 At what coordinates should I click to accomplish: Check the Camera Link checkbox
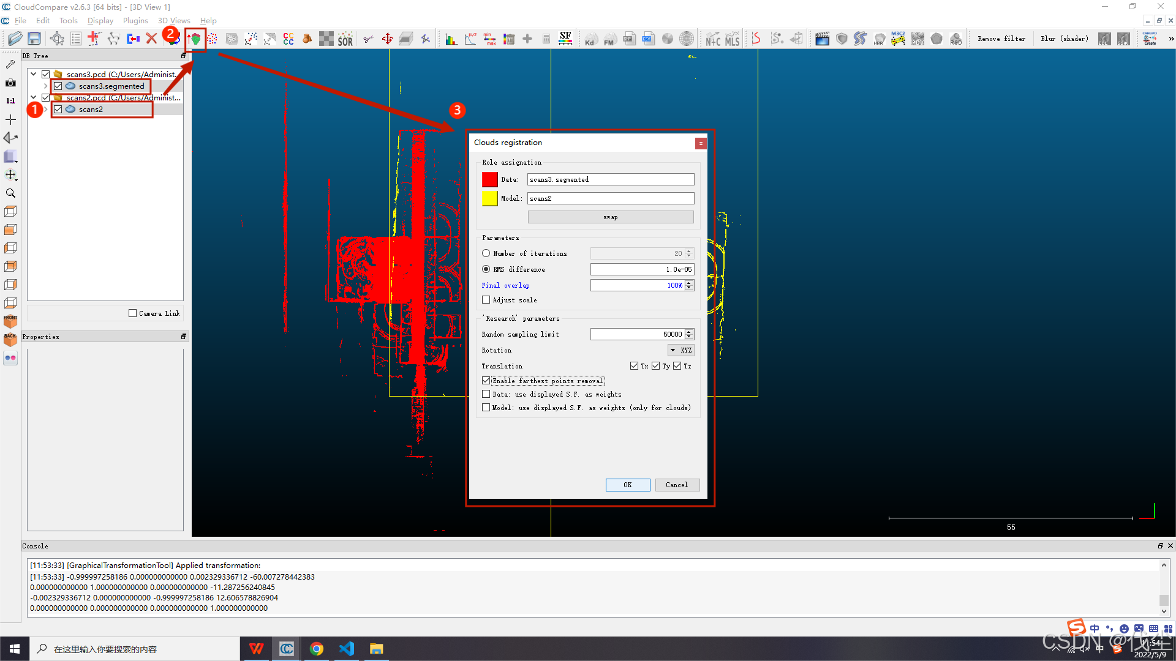[x=132, y=313]
